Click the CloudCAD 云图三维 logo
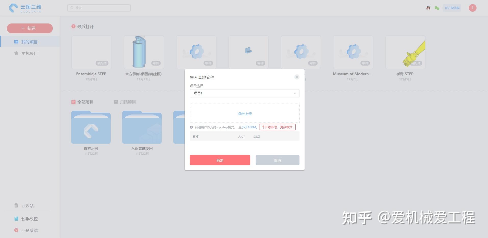The height and width of the screenshot is (238, 488). (x=24, y=8)
